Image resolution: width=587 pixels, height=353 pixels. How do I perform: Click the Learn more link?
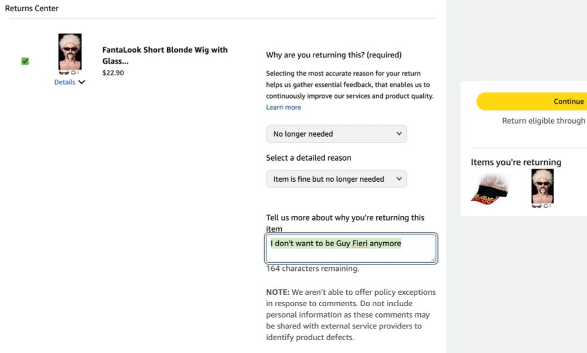(284, 107)
